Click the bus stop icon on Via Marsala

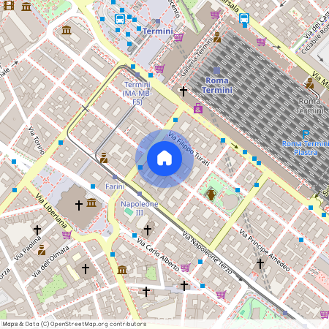[244, 18]
